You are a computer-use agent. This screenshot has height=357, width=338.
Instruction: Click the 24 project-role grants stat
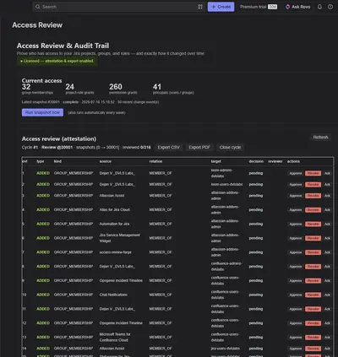click(x=79, y=89)
